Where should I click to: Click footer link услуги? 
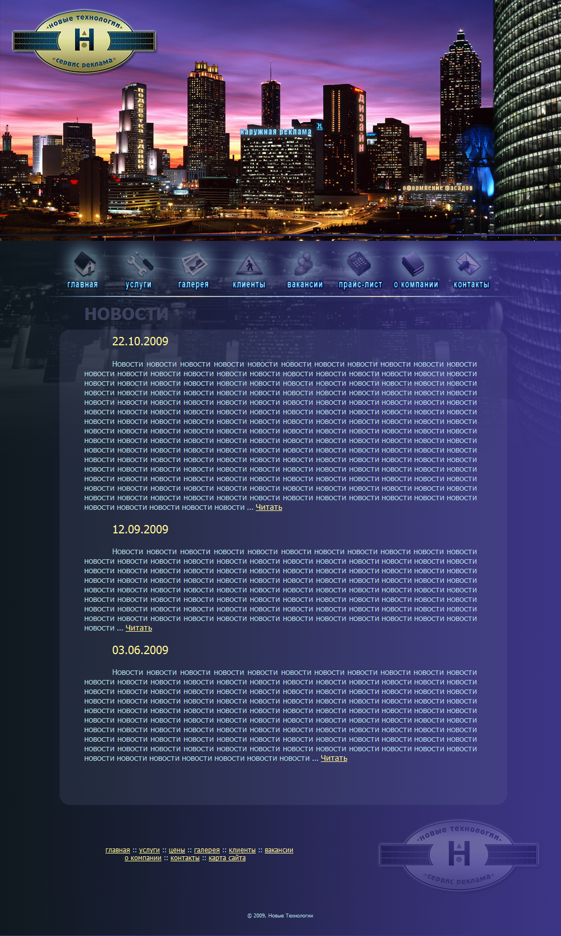pos(149,850)
